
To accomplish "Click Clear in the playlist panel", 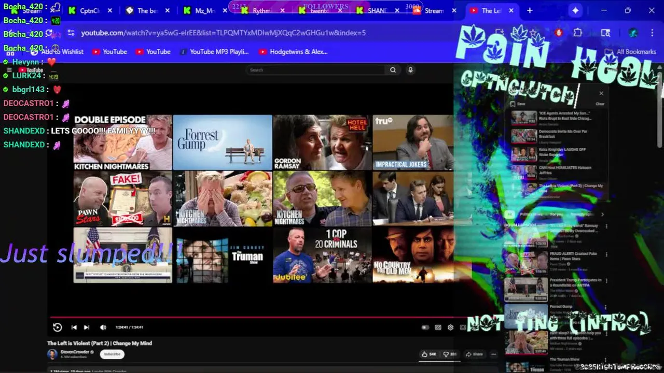I will [x=600, y=104].
